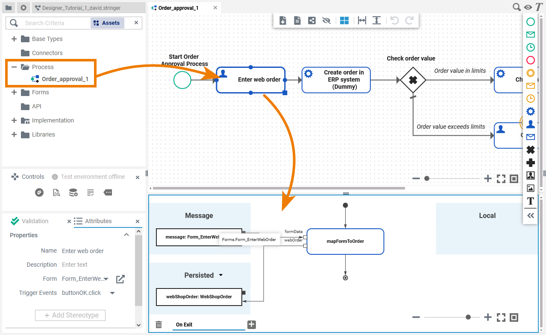The height and width of the screenshot is (335, 546).
Task: Select the user task icon in palette
Action: click(x=530, y=124)
